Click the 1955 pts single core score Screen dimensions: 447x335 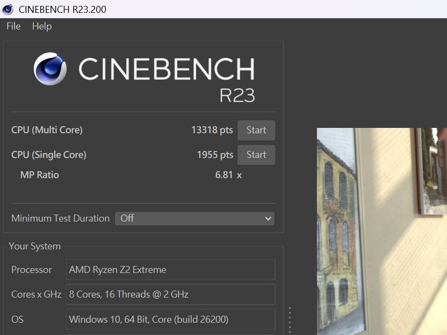pyautogui.click(x=215, y=155)
